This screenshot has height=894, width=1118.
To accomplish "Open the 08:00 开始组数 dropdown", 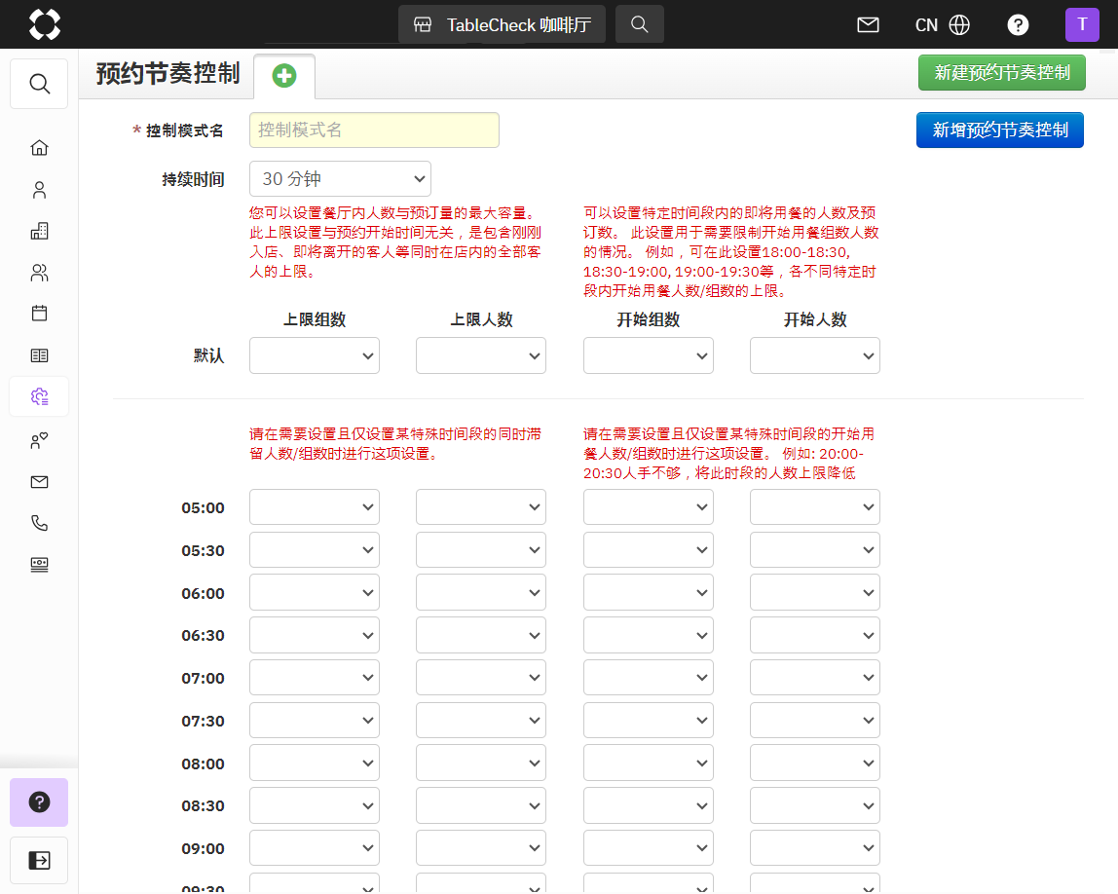I will (649, 763).
